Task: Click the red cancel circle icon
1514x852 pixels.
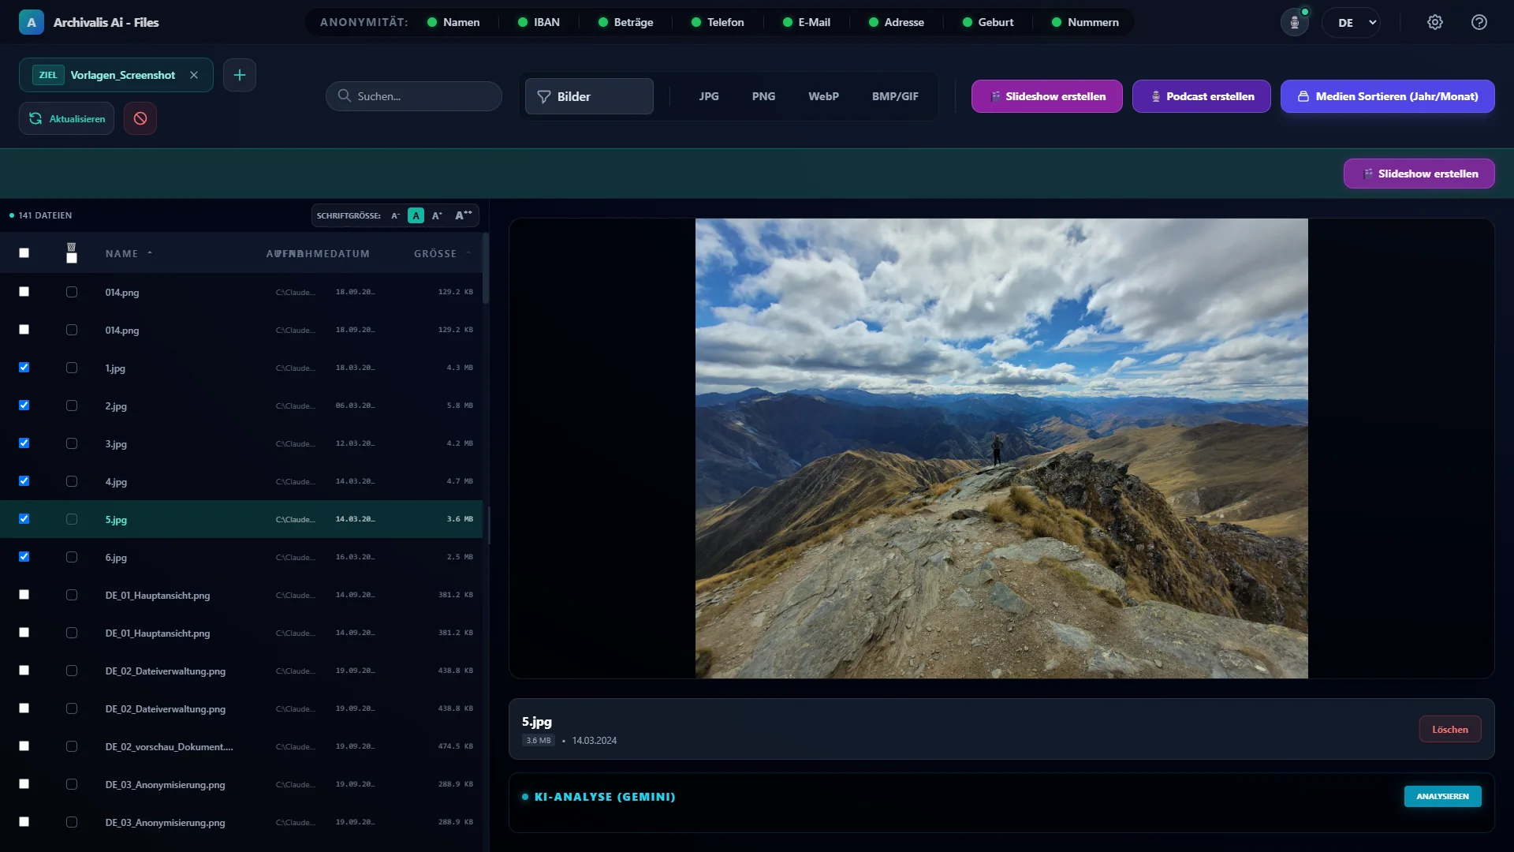Action: click(140, 118)
